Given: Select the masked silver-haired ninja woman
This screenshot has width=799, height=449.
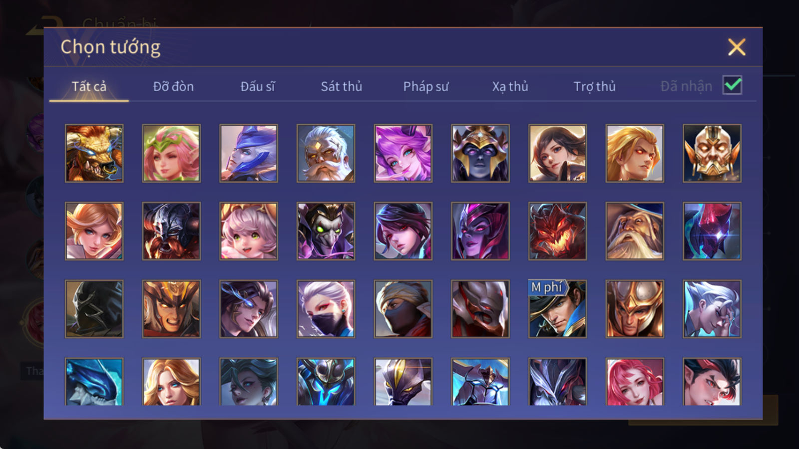Looking at the screenshot, I should click(x=326, y=309).
